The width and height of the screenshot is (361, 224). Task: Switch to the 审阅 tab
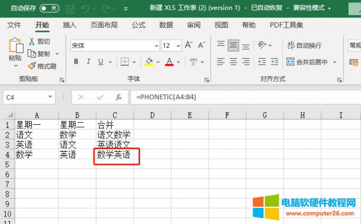click(194, 25)
